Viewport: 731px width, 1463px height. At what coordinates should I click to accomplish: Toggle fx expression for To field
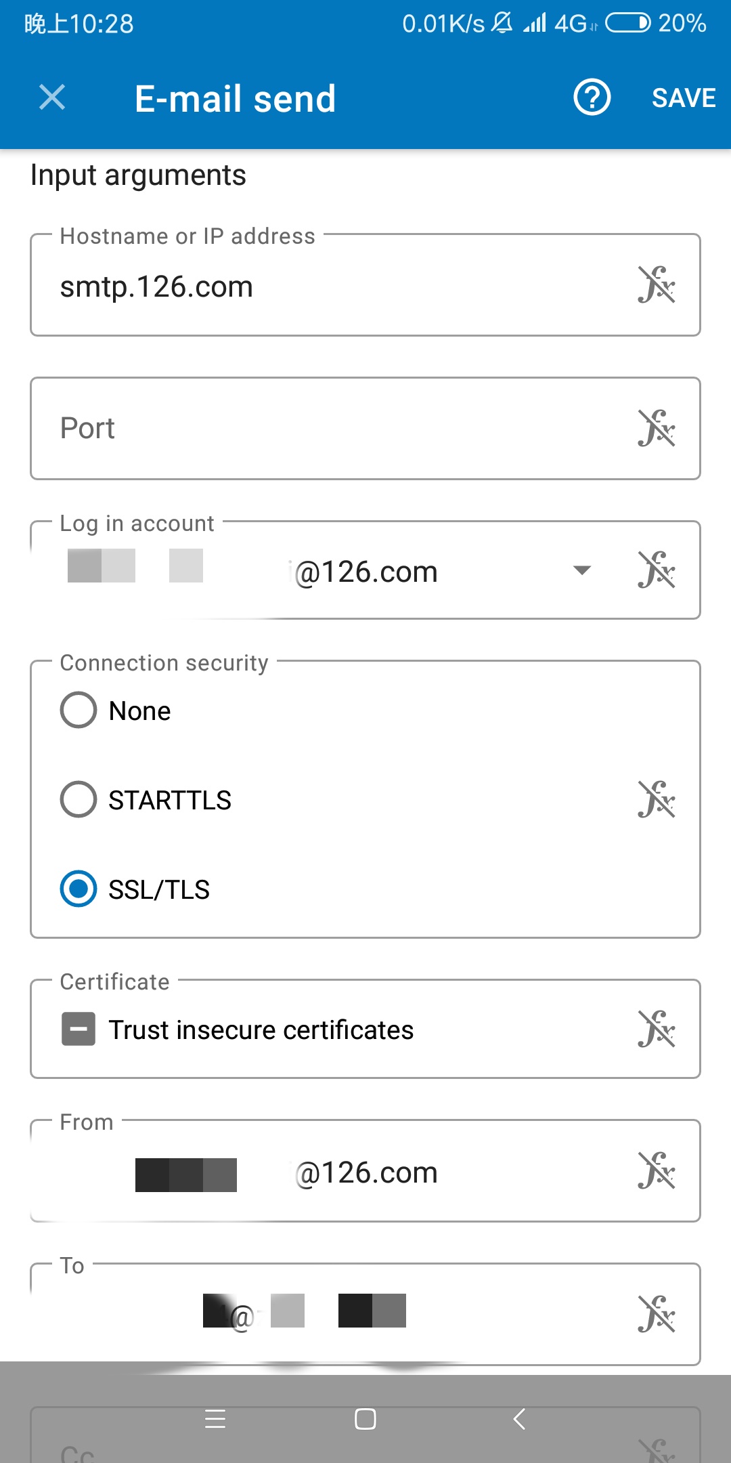[x=656, y=1314]
